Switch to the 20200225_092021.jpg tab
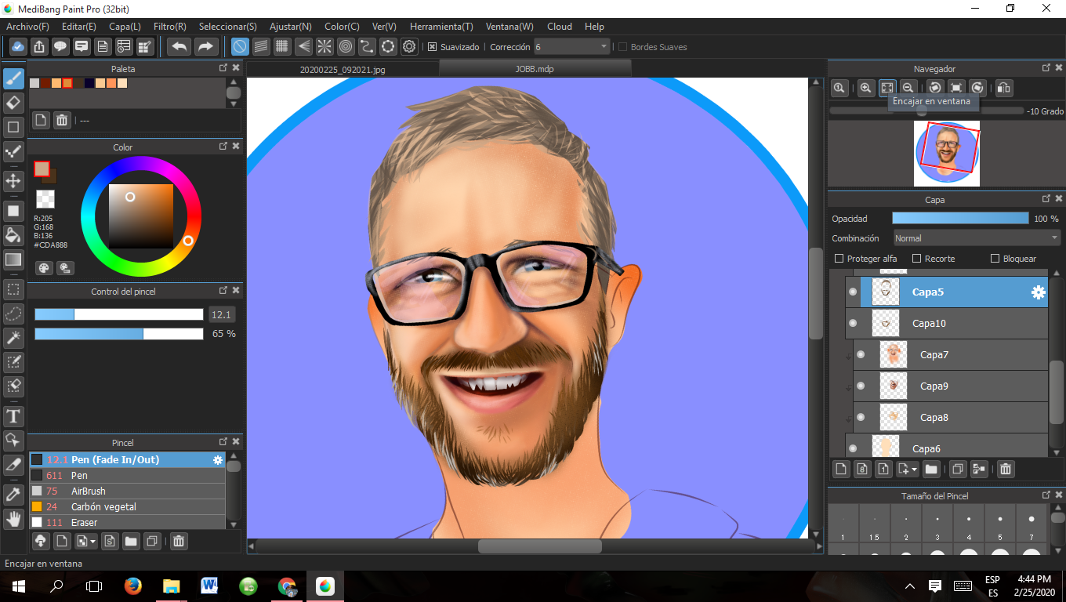Screen dimensions: 1066x602 coord(343,69)
